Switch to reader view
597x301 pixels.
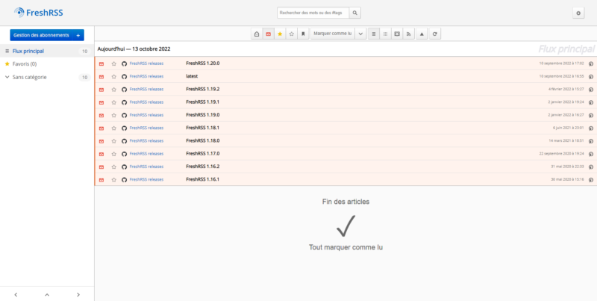tap(397, 34)
